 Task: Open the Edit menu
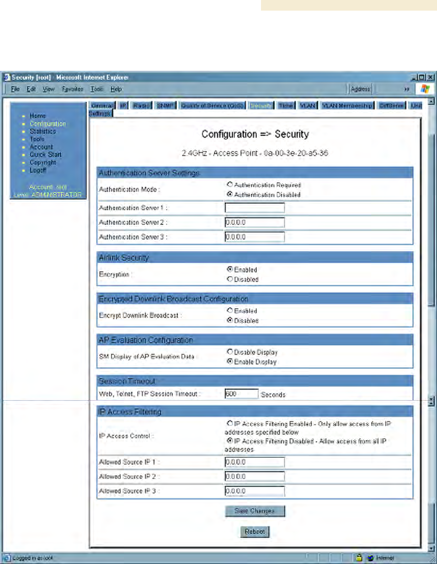tap(31, 89)
